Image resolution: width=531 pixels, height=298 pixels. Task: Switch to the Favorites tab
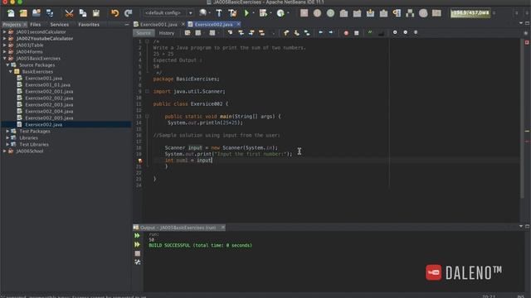coord(89,25)
